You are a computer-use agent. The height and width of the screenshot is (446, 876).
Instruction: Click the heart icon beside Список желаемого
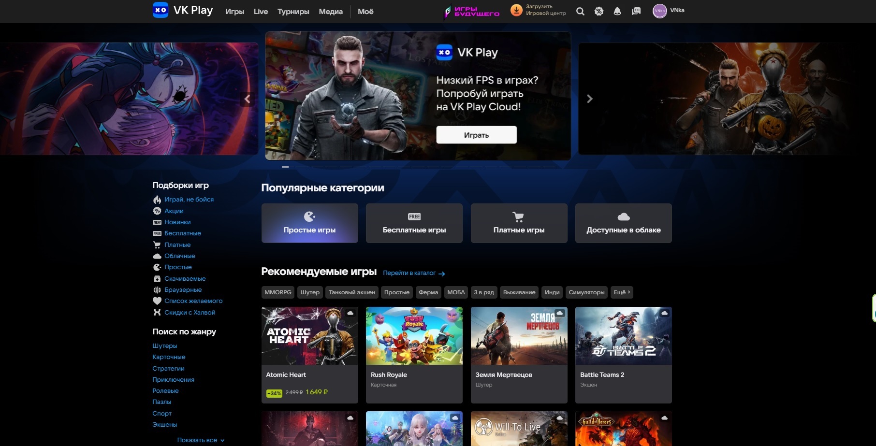[157, 301]
